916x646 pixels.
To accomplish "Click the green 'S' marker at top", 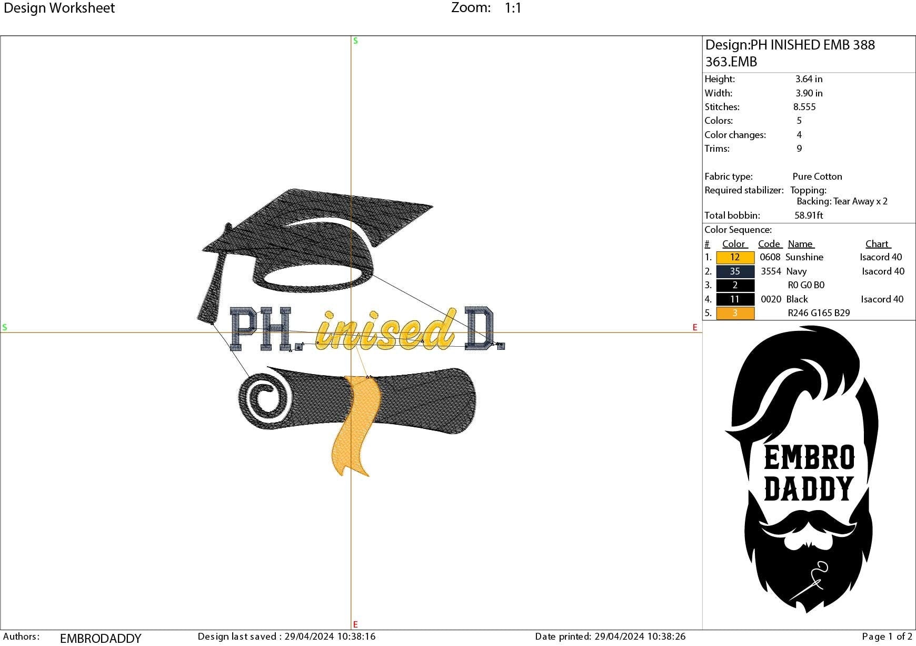I will pyautogui.click(x=355, y=41).
